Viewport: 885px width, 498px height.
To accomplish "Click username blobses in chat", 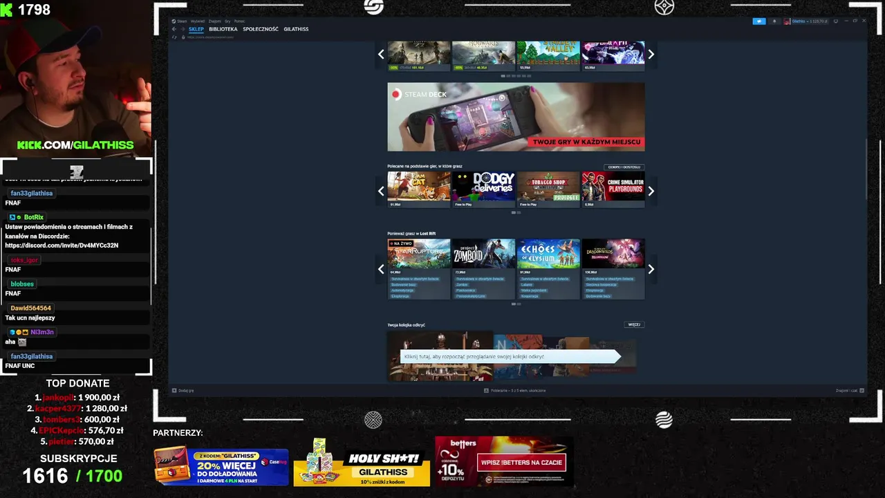I will click(x=22, y=284).
